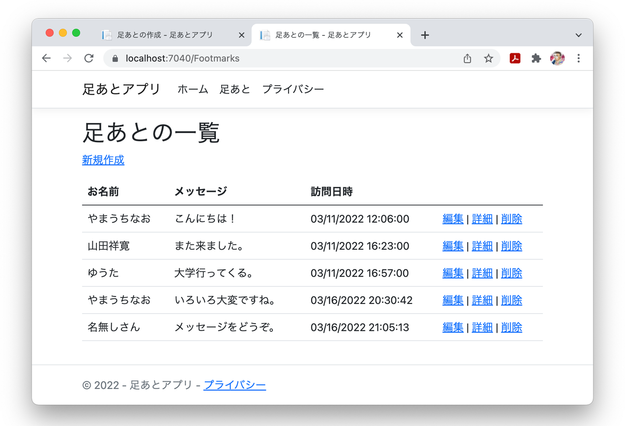
Task: Click 削除 for ゆうた row
Action: [512, 273]
